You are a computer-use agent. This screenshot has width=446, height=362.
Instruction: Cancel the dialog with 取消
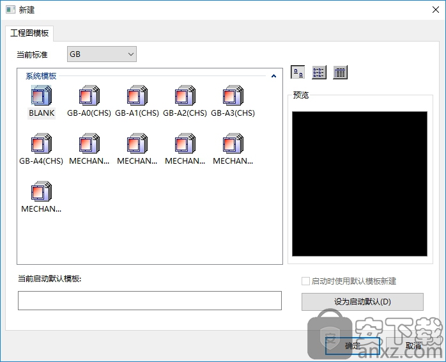(x=413, y=345)
